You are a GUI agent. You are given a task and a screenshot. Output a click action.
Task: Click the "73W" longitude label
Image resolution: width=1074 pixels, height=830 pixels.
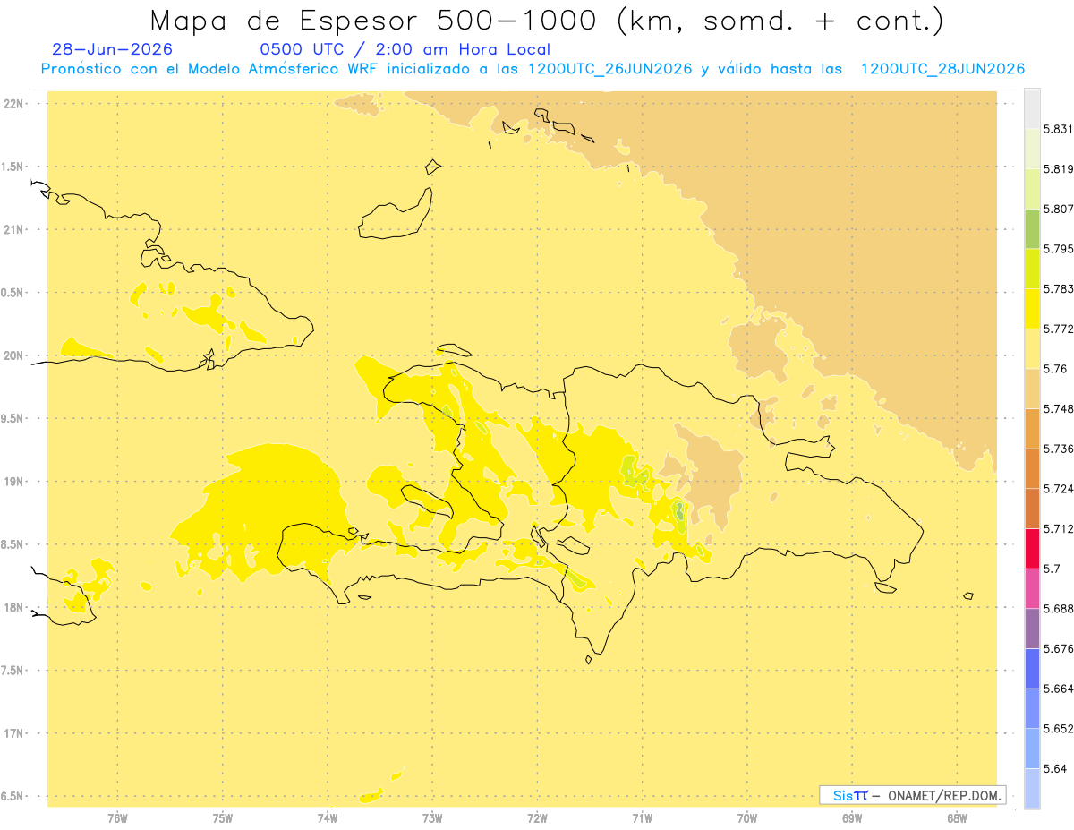(432, 817)
